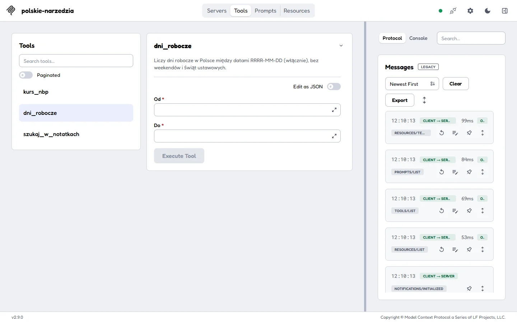
Task: Expand the Od field editor
Action: [x=334, y=110]
